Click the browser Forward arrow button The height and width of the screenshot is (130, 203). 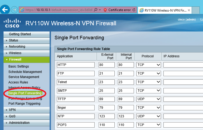[14, 10]
